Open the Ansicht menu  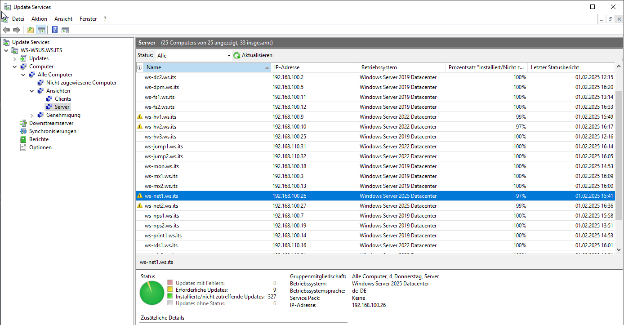[x=63, y=19]
